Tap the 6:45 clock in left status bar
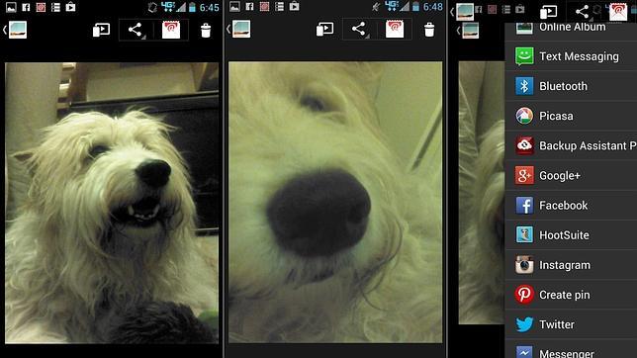 tap(210, 7)
